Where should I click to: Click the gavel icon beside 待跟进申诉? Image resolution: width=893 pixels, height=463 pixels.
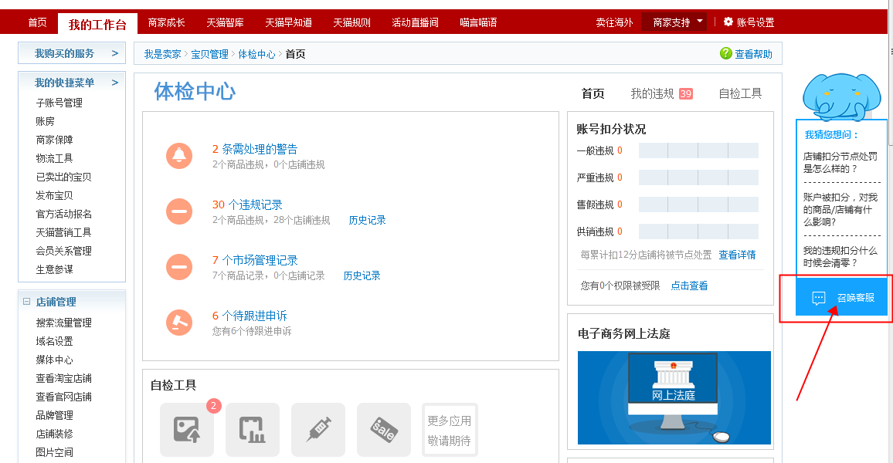[178, 322]
